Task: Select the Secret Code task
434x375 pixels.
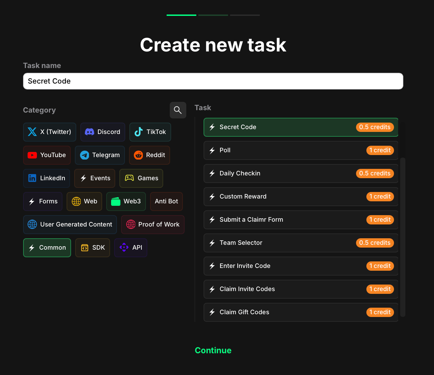Action: point(301,127)
